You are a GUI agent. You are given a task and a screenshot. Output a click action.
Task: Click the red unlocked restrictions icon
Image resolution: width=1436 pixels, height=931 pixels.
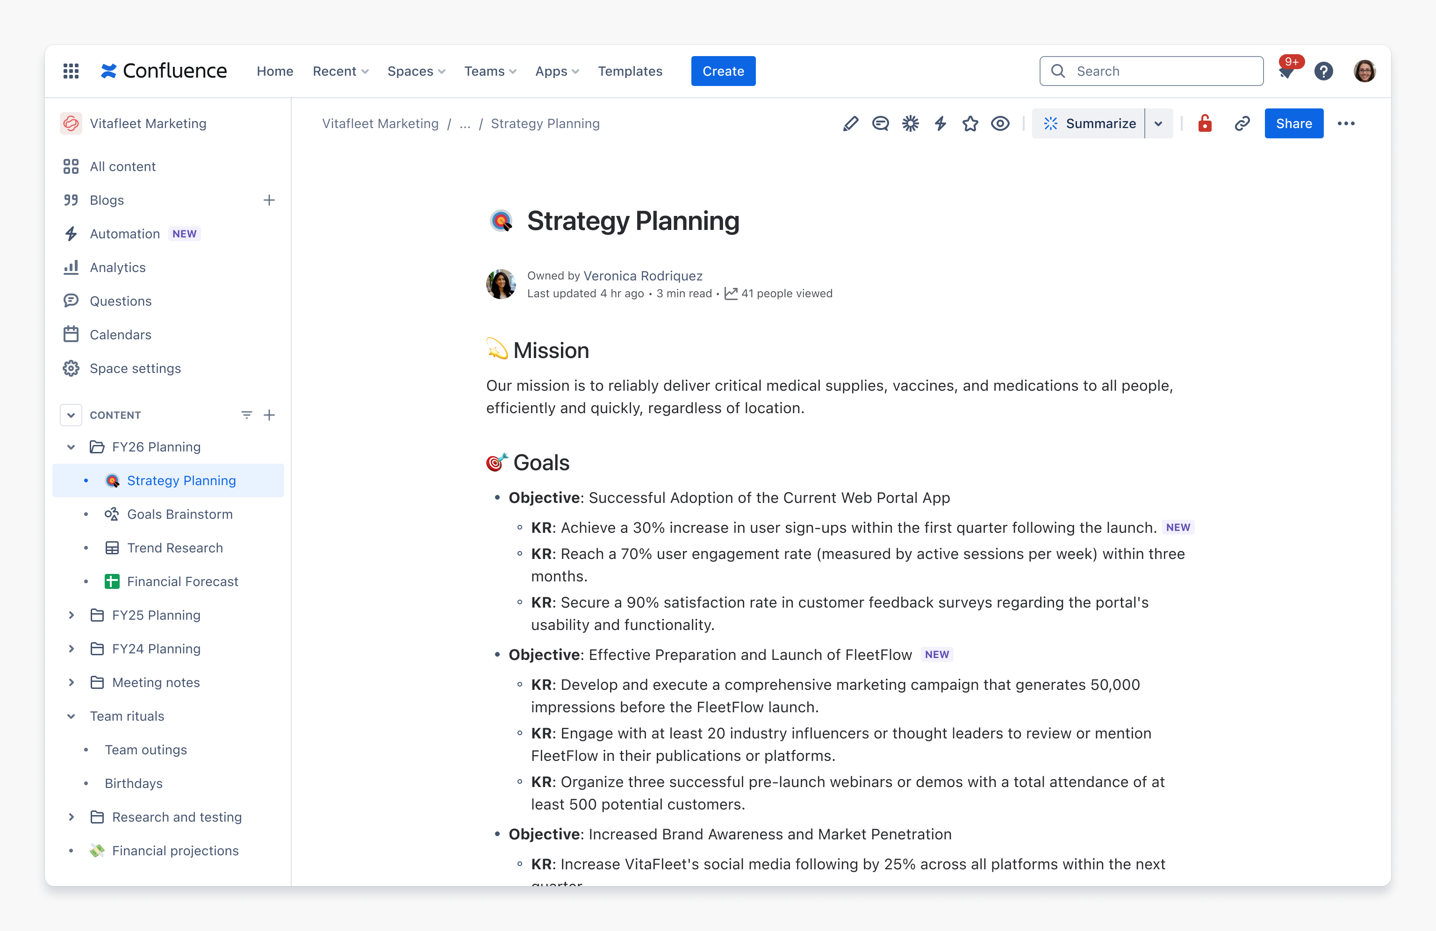click(x=1205, y=123)
